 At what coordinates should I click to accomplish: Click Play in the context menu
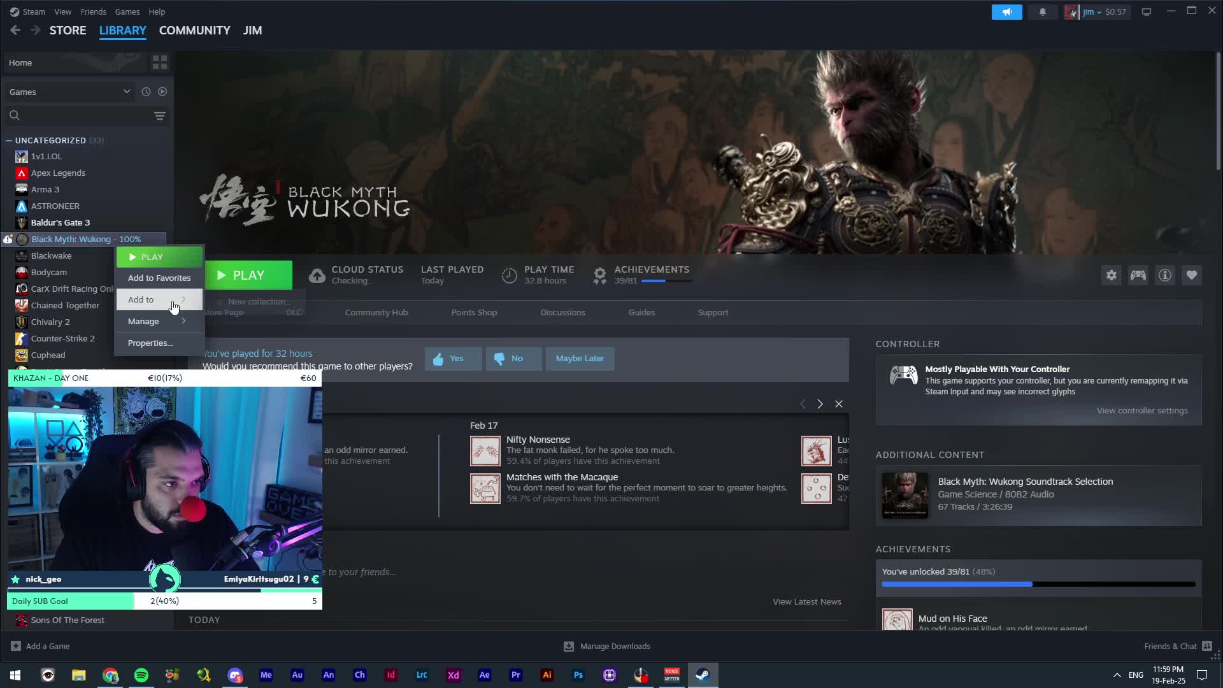coord(159,257)
